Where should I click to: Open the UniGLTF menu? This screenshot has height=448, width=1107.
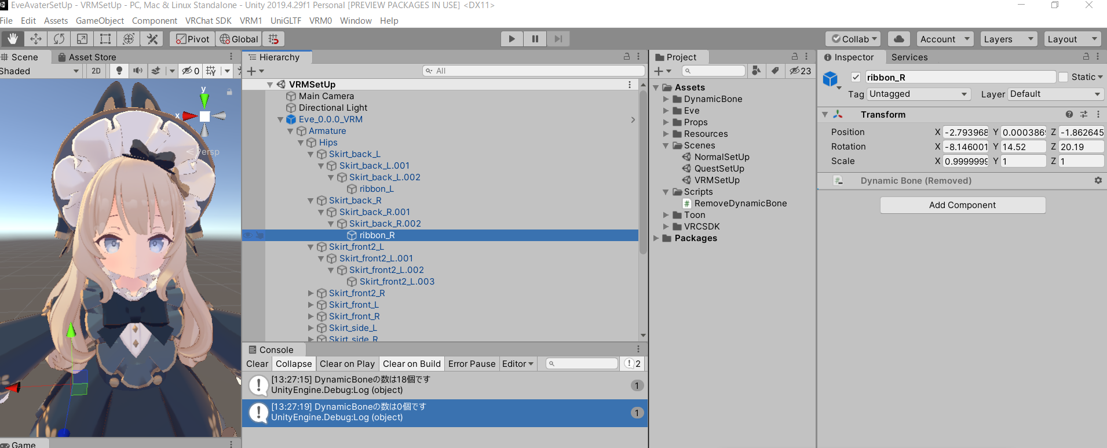tap(286, 21)
